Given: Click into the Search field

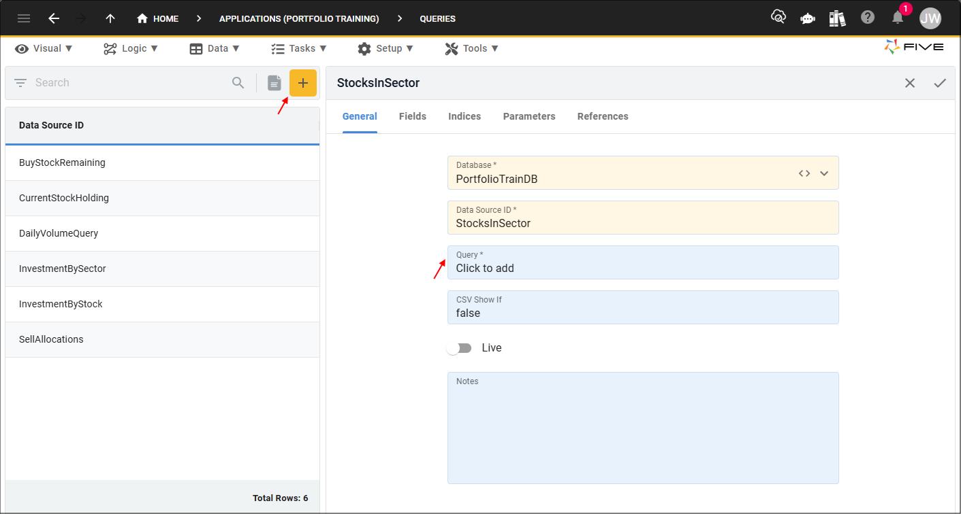Looking at the screenshot, I should pos(129,83).
